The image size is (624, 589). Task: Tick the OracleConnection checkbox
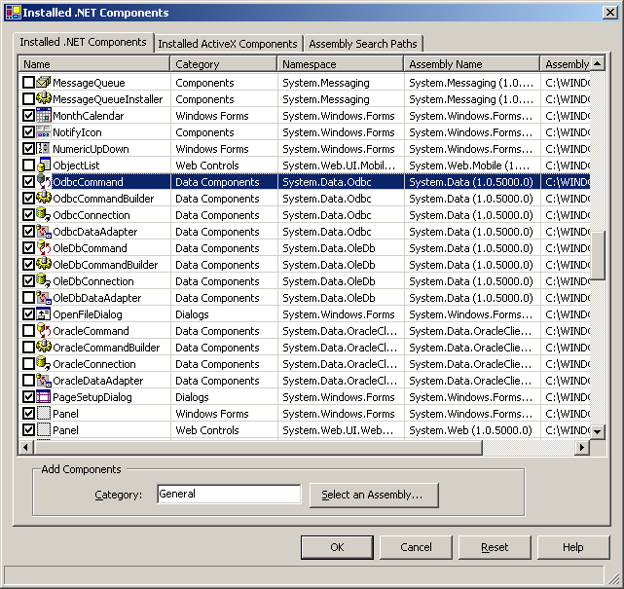28,364
